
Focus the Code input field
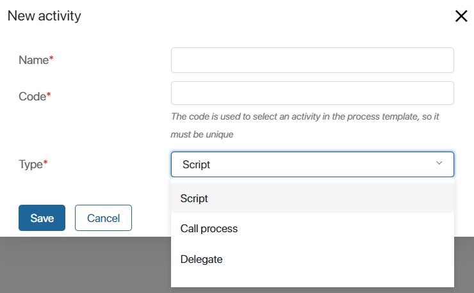[313, 93]
